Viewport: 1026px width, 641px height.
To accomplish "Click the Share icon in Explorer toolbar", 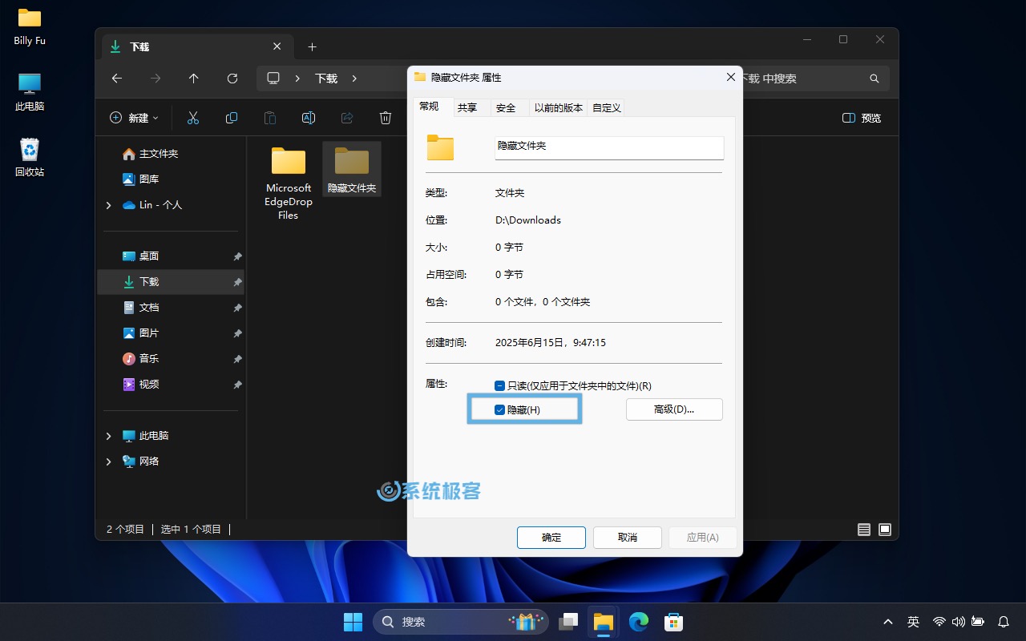I will 347,118.
